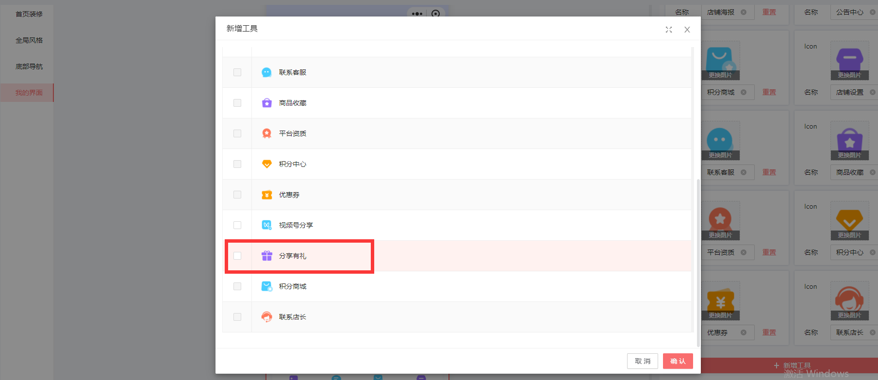This screenshot has width=878, height=380.
Task: Click the dialog's vertical scrollbar
Action: (698, 262)
